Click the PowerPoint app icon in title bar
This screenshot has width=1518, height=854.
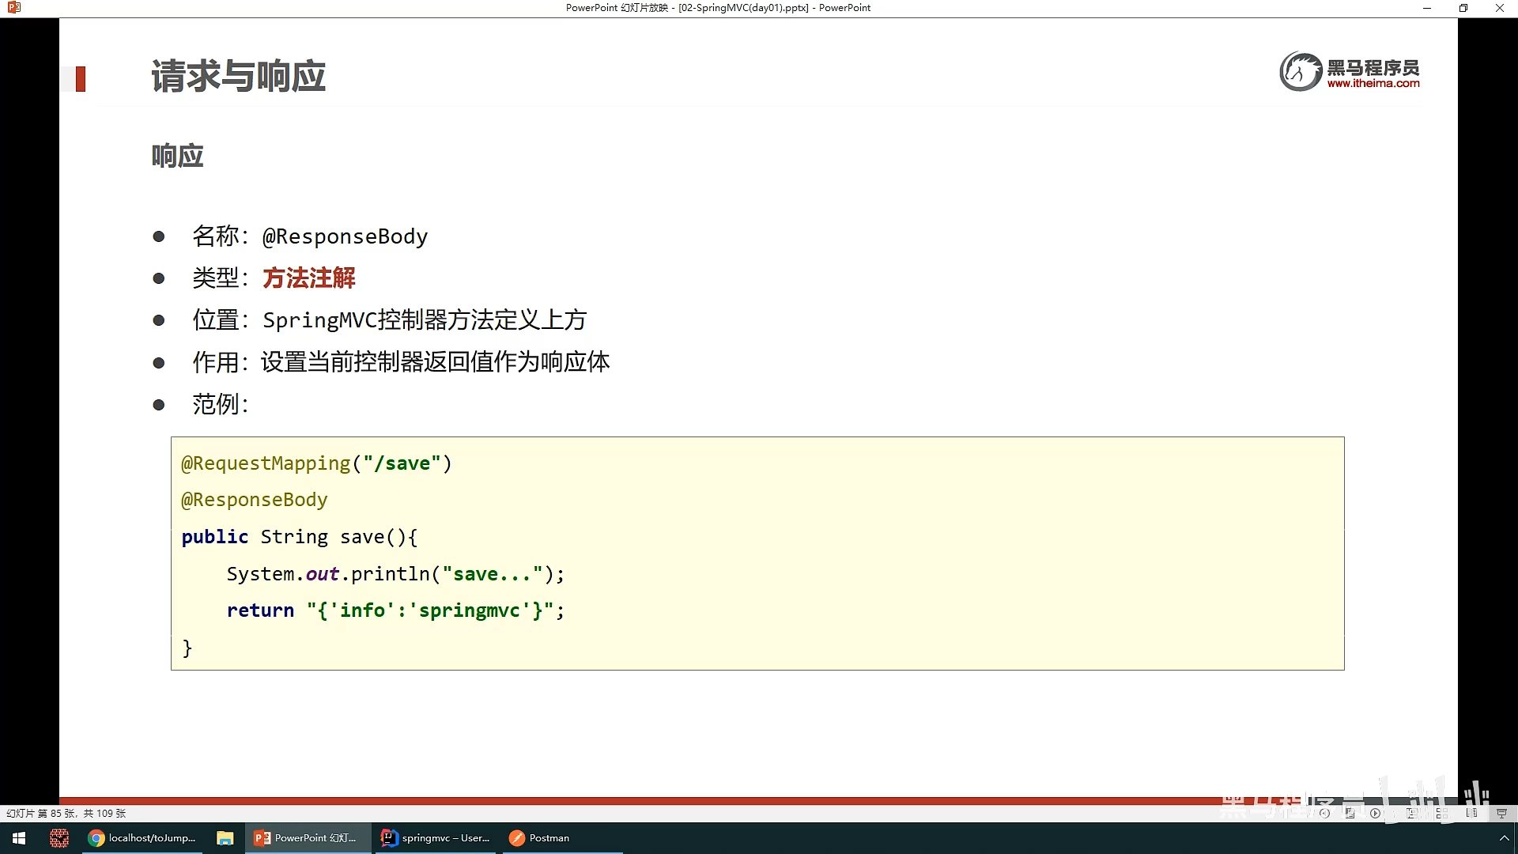click(13, 8)
